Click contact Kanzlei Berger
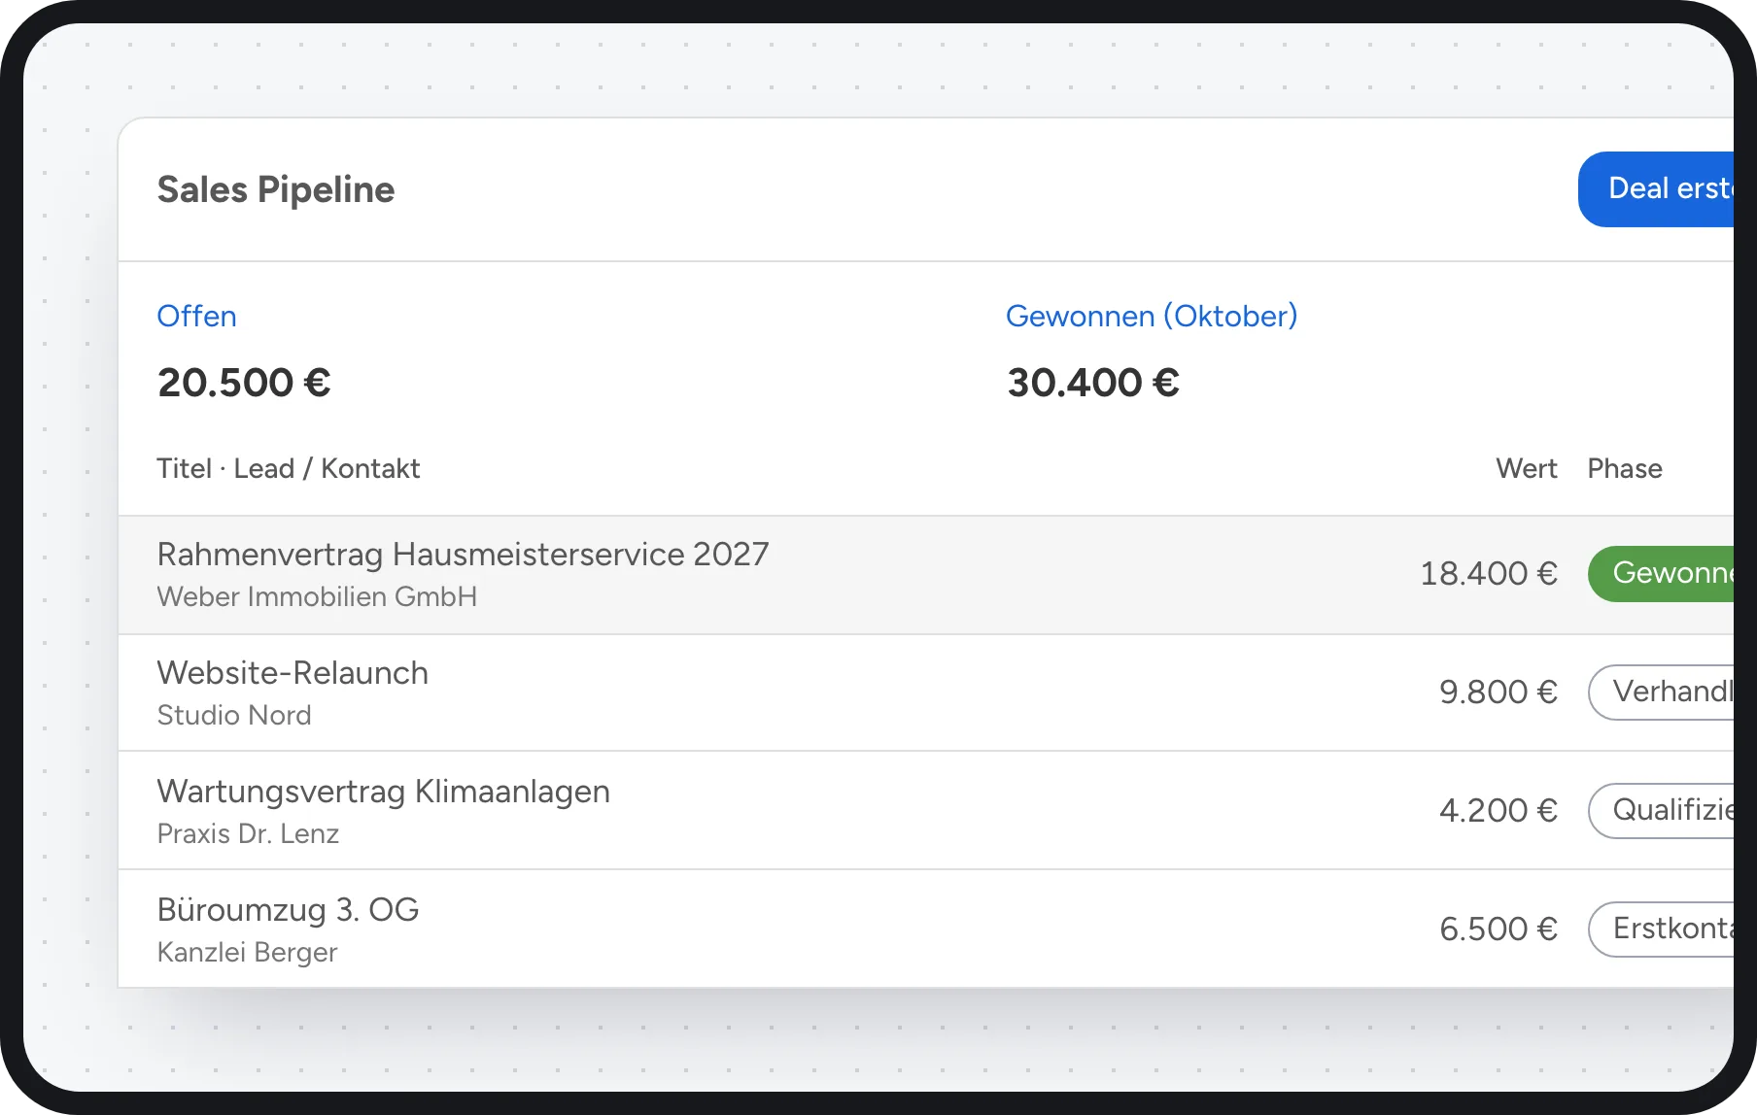This screenshot has height=1115, width=1757. (248, 952)
